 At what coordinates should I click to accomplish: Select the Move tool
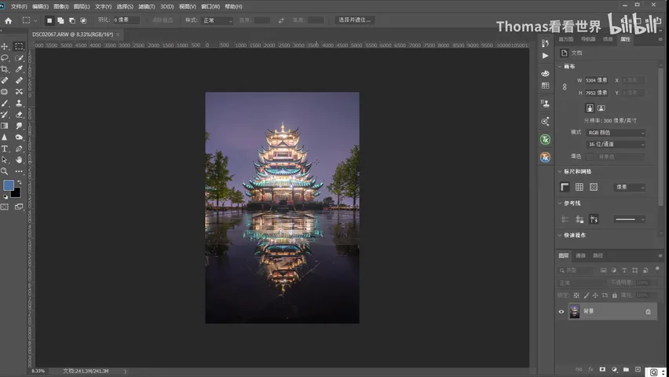pos(5,46)
